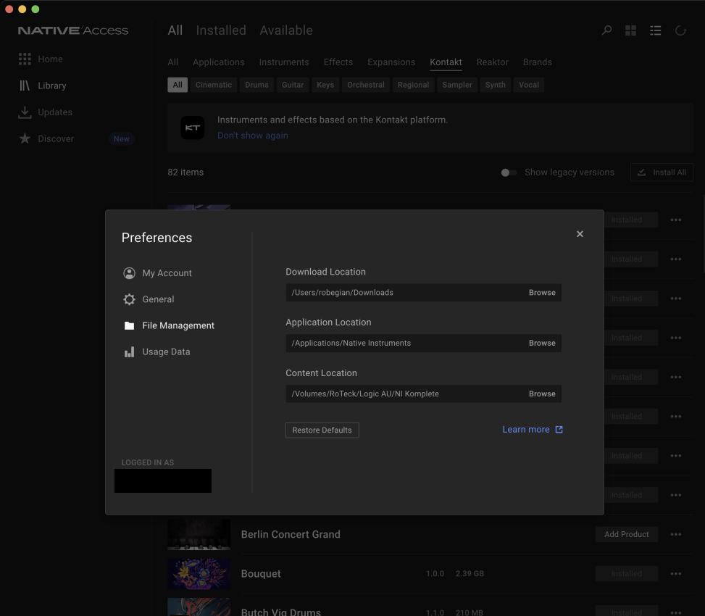
Task: Filter by Synth tag
Action: click(496, 85)
